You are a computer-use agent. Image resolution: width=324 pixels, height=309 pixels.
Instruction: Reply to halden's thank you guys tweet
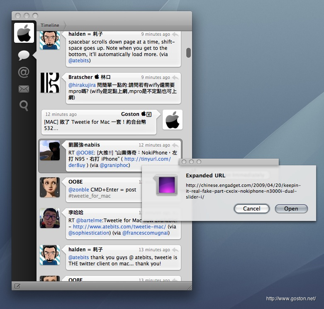point(175,250)
